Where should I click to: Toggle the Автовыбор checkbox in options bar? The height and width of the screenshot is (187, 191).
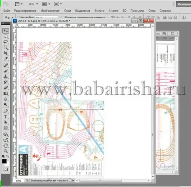(x=18, y=17)
